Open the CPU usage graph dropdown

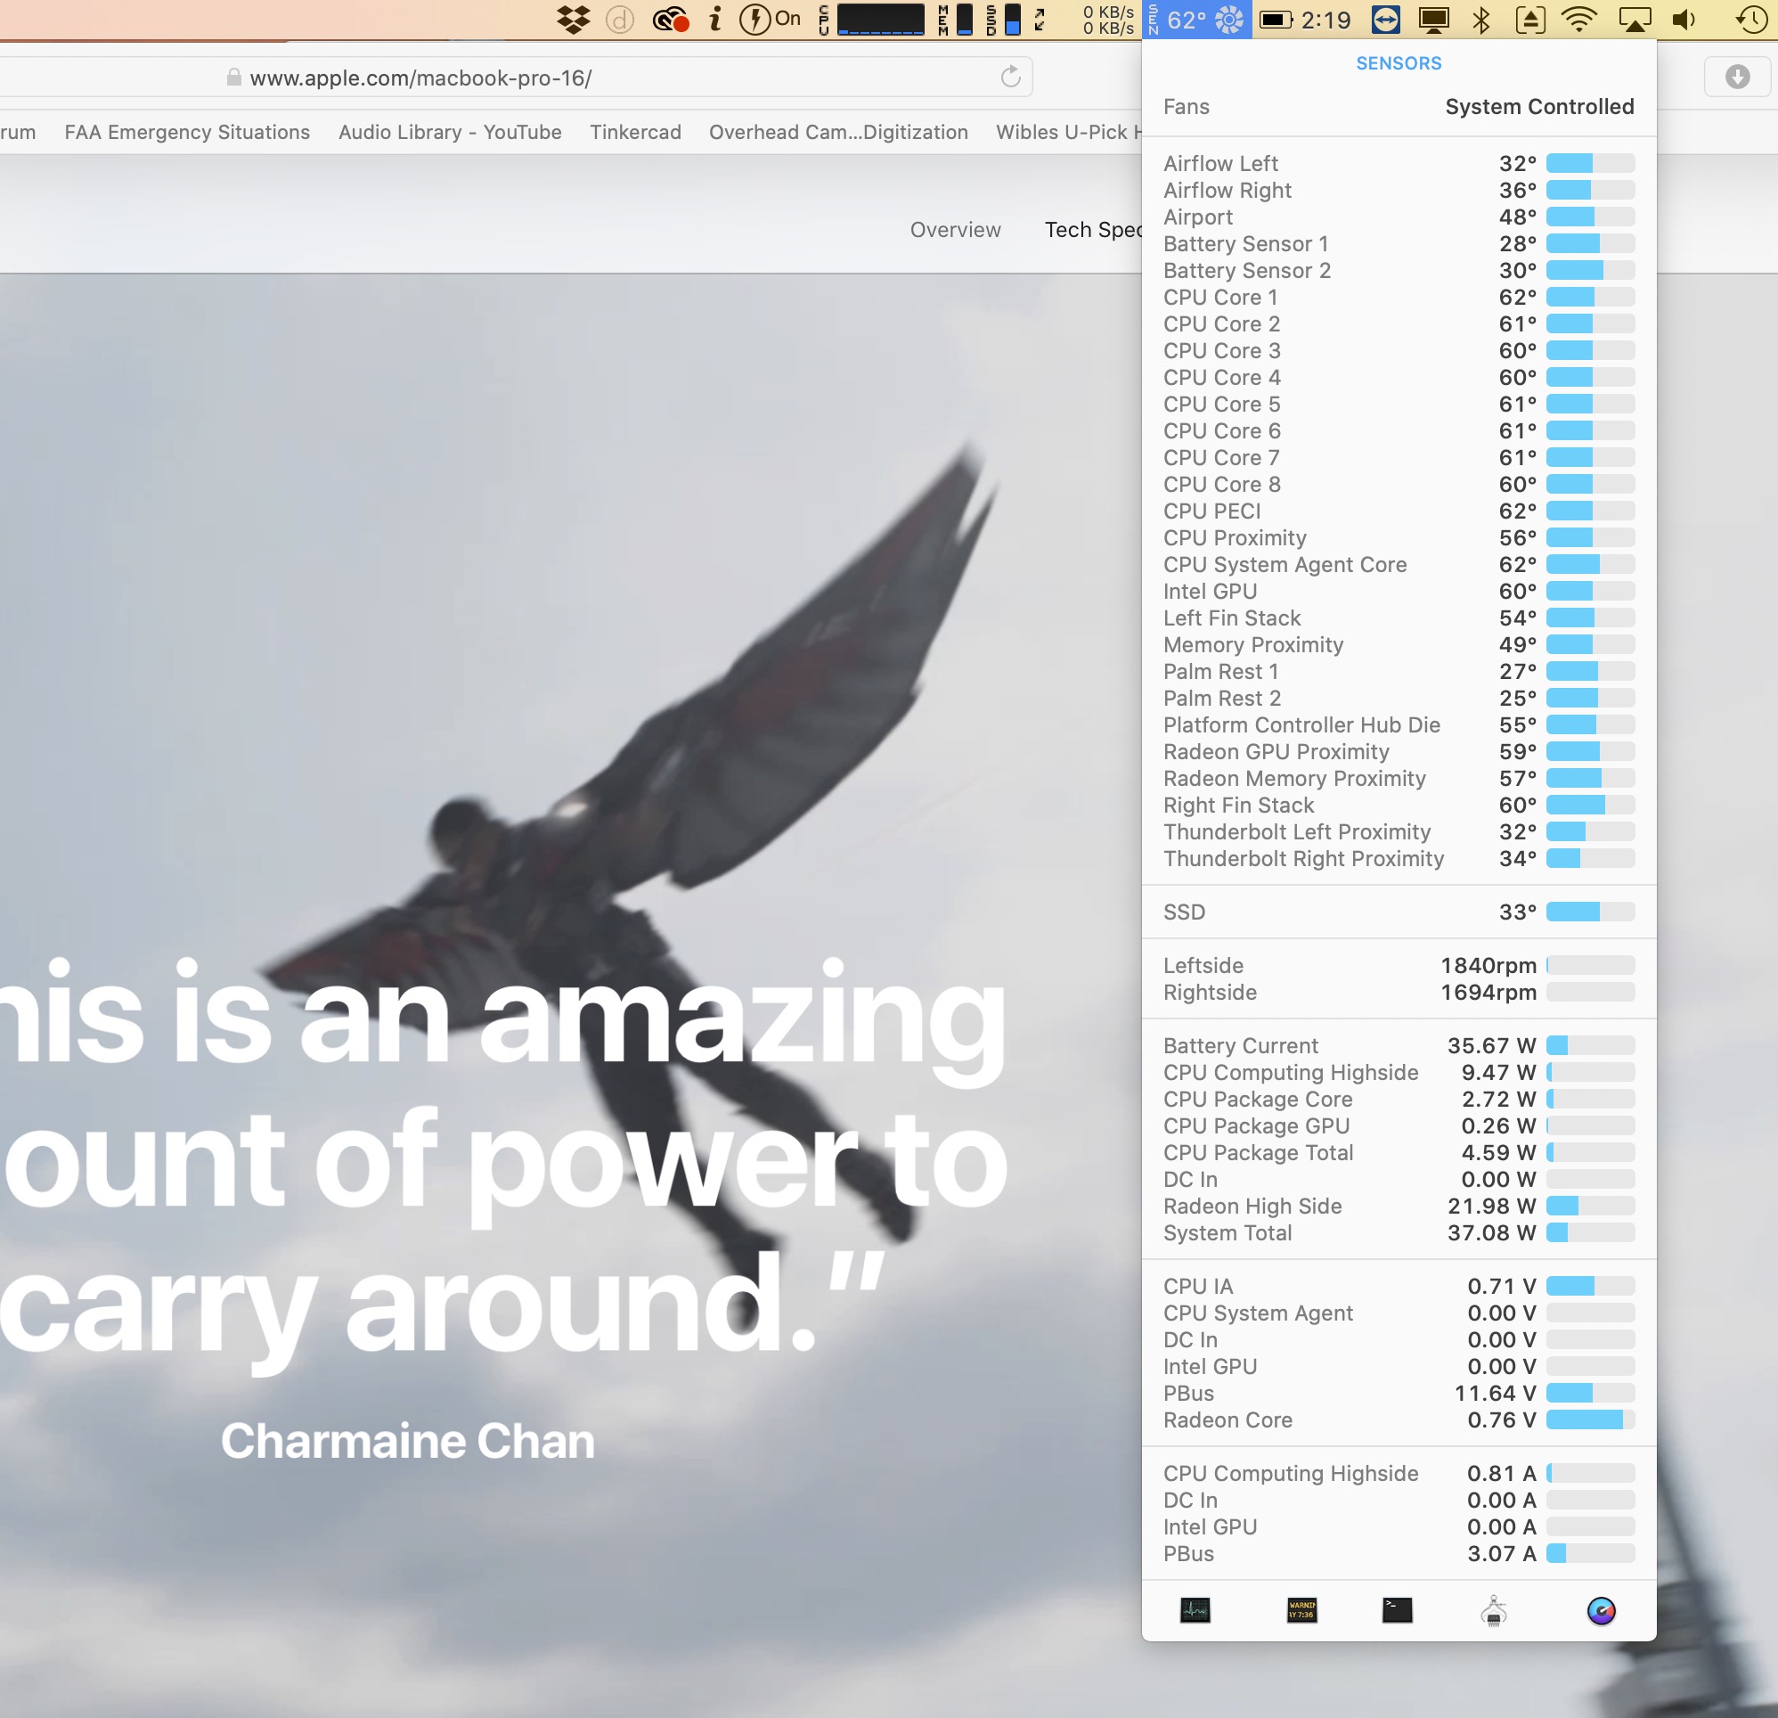(x=878, y=19)
